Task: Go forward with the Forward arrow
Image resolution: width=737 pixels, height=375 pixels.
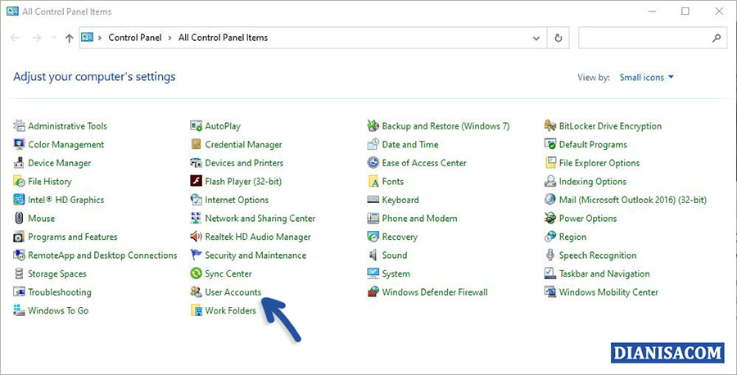Action: (x=37, y=38)
